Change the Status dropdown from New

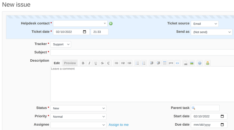78,108
